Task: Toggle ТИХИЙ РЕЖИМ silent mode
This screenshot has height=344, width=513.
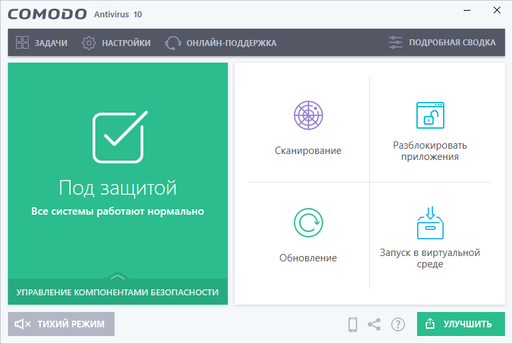Action: 61,324
